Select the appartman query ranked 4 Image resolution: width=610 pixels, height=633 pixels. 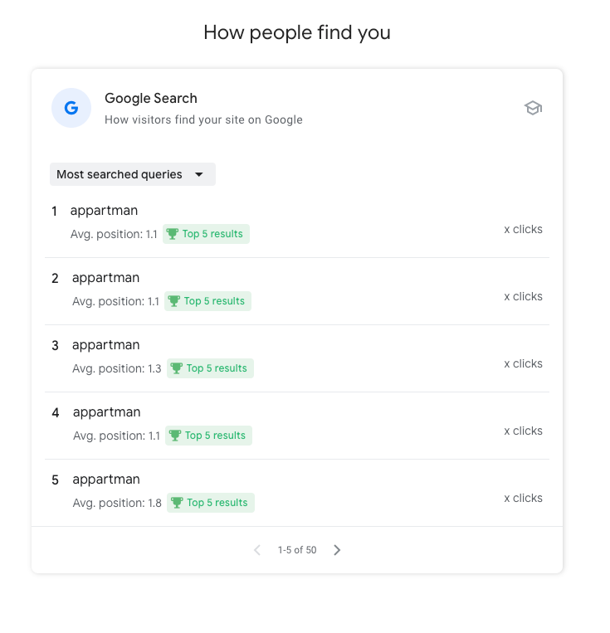click(x=106, y=412)
